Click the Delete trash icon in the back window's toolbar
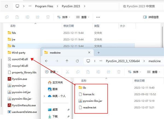 pos(48,17)
